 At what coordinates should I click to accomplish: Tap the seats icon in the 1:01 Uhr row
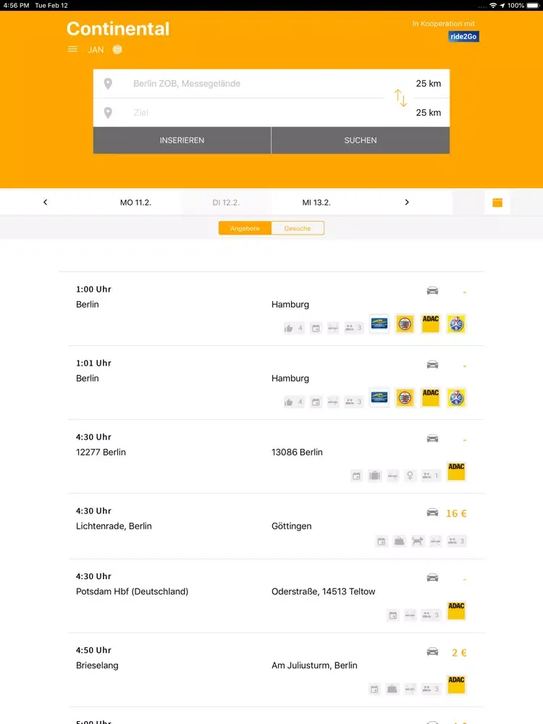click(x=354, y=402)
